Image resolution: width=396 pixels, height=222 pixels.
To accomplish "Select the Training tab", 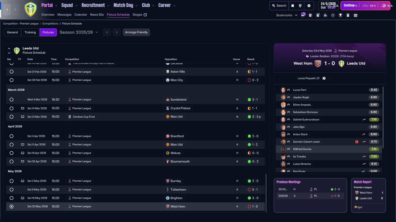I will pos(30,32).
